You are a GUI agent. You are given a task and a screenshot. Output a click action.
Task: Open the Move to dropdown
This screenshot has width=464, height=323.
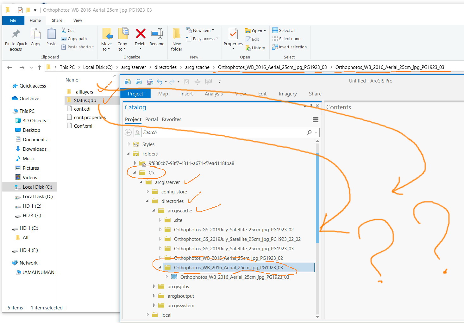pos(107,39)
